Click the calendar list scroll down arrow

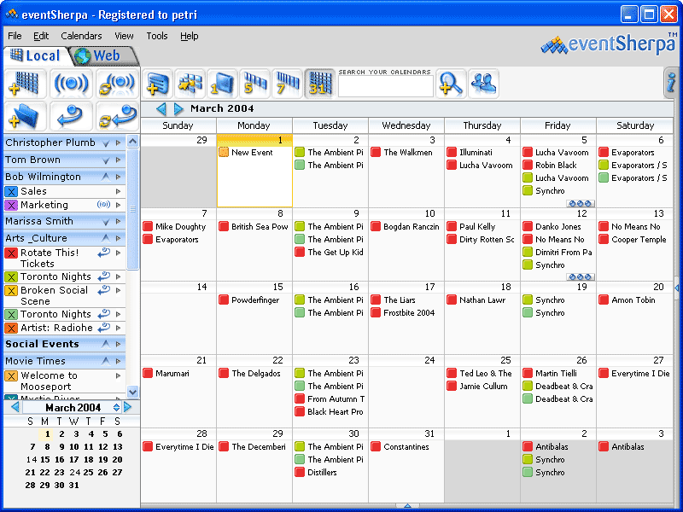click(133, 393)
